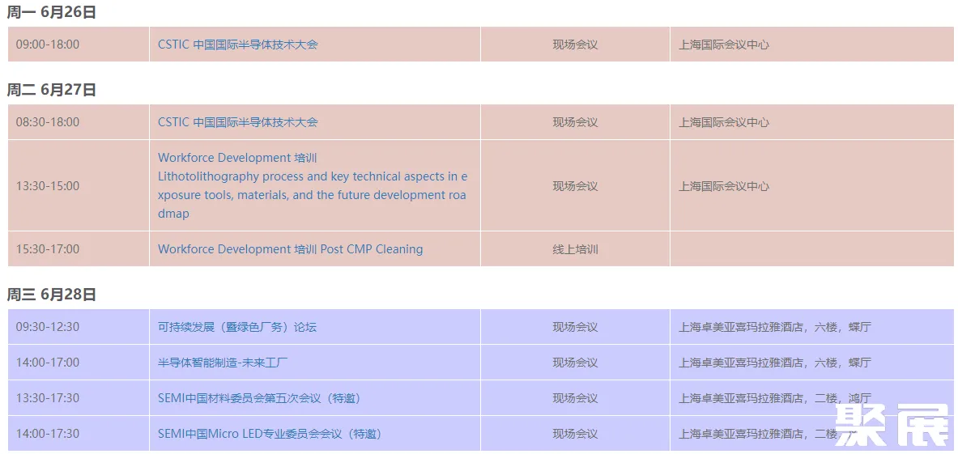Open the CSTIC link in the 08:30-18:00 row

coord(238,122)
